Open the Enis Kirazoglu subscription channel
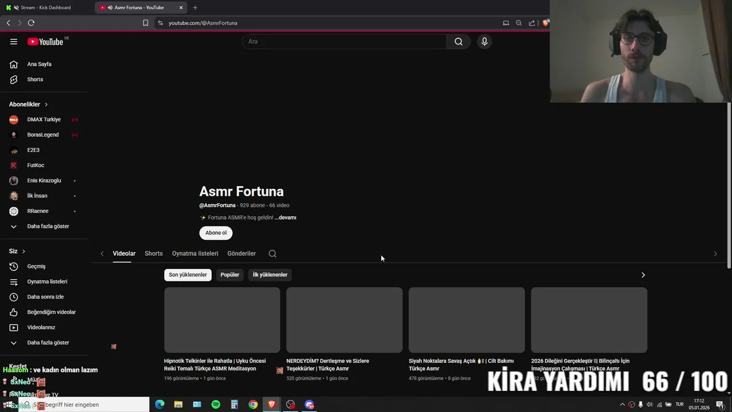732x412 pixels. [x=45, y=181]
